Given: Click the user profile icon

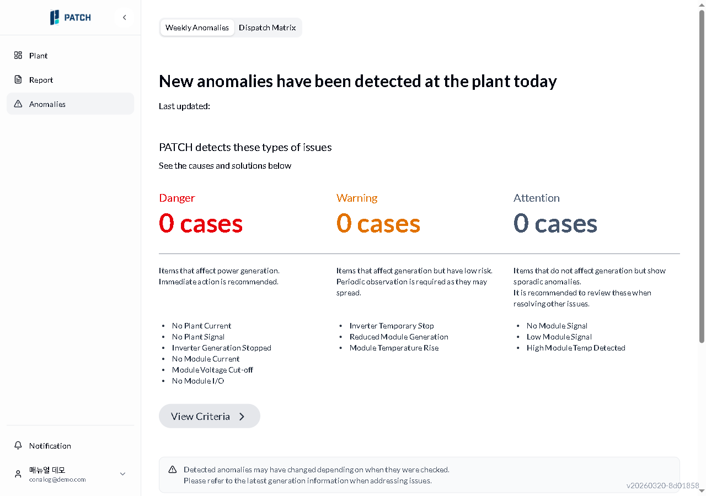Looking at the screenshot, I should 18,474.
